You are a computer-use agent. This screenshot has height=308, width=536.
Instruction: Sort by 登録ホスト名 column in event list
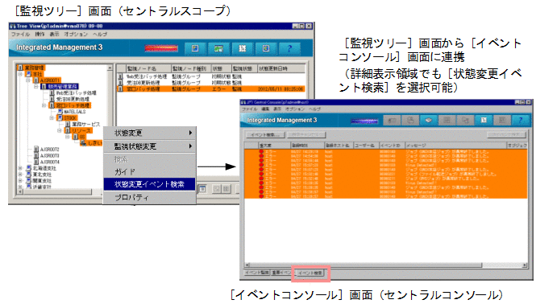pos(338,146)
